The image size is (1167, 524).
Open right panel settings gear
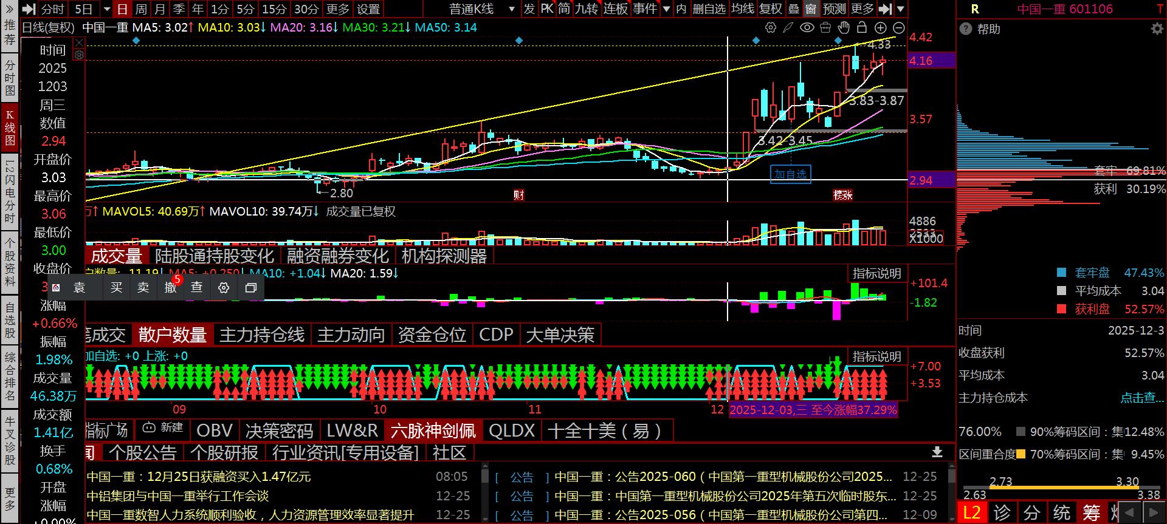click(1157, 29)
